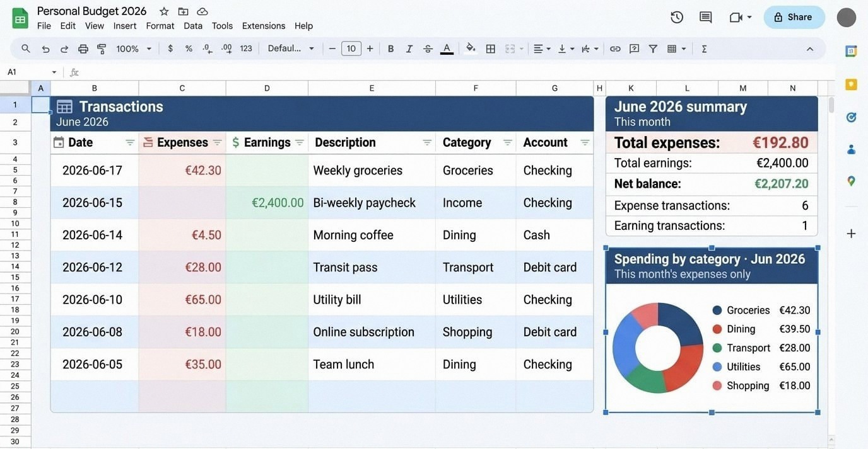Image resolution: width=868 pixels, height=449 pixels.
Task: Open the Edit menu
Action: [x=68, y=26]
